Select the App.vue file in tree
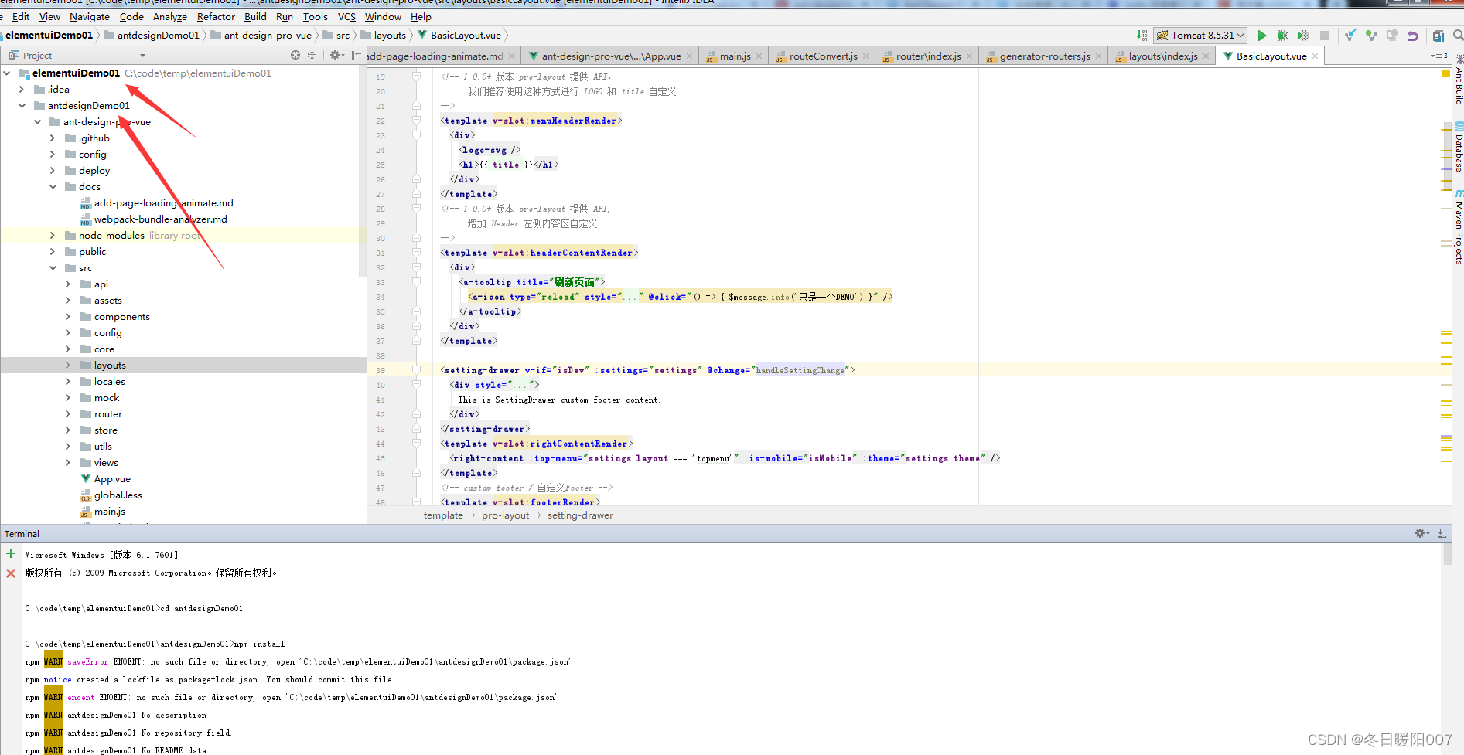The width and height of the screenshot is (1464, 755). [112, 479]
